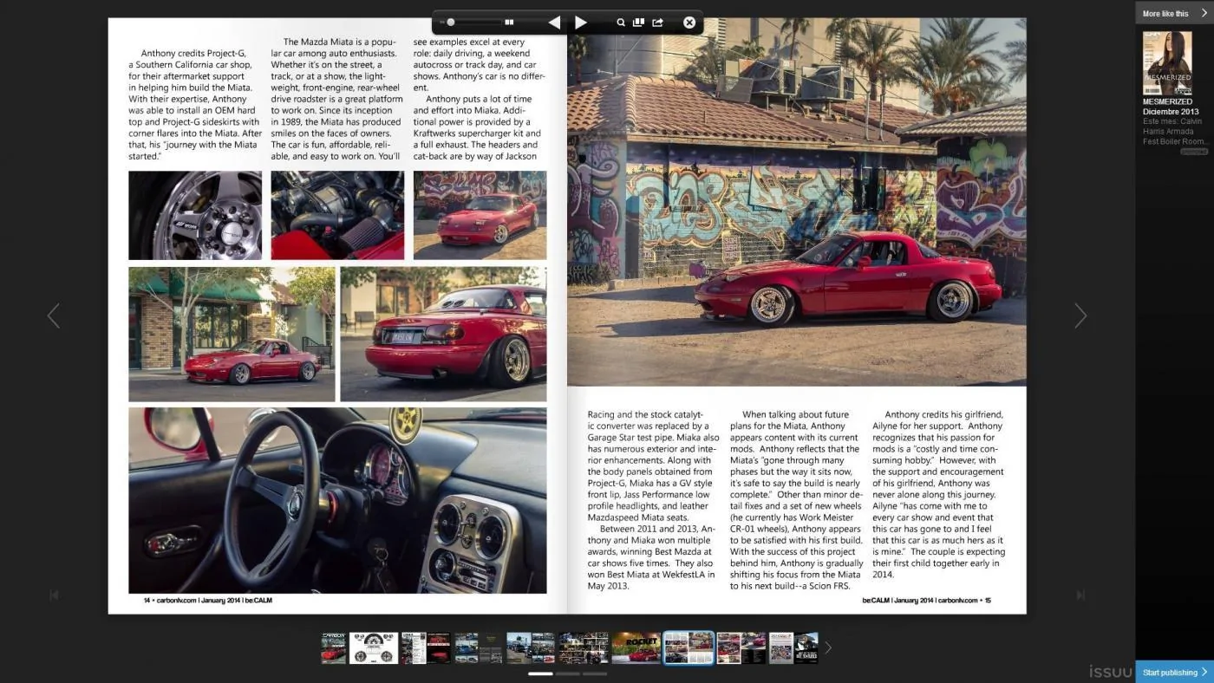Click Start publishing button

tap(1174, 672)
